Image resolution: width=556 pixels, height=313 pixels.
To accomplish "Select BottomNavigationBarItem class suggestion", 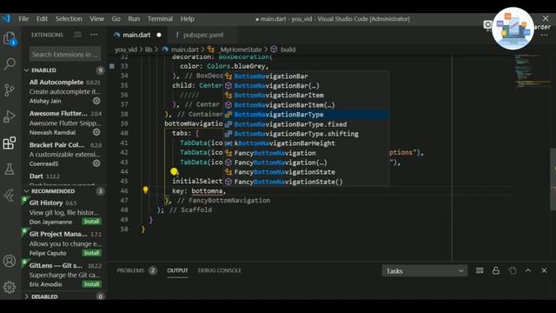I will (x=306, y=95).
